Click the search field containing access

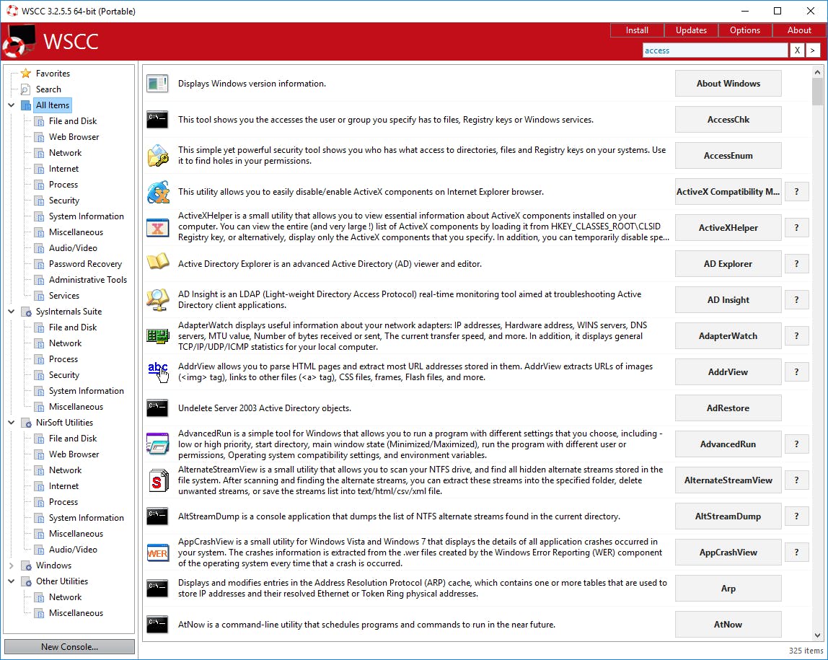tap(715, 50)
